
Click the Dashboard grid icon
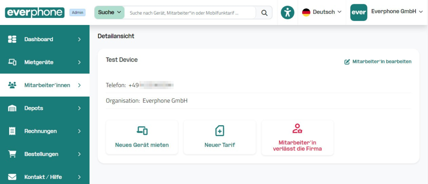12,39
